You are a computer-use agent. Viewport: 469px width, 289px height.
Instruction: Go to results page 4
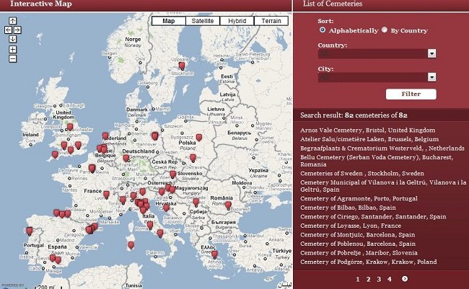click(389, 279)
